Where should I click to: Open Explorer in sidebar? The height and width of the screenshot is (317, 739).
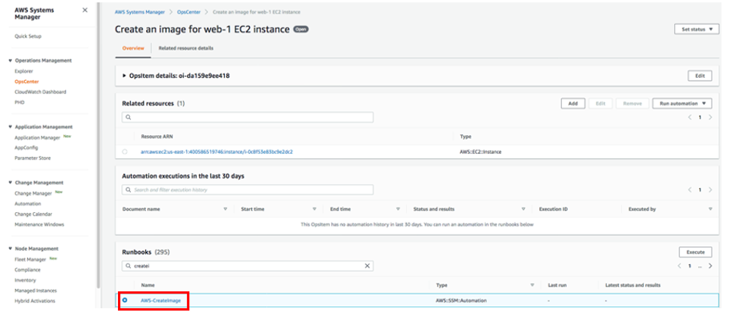pyautogui.click(x=23, y=72)
